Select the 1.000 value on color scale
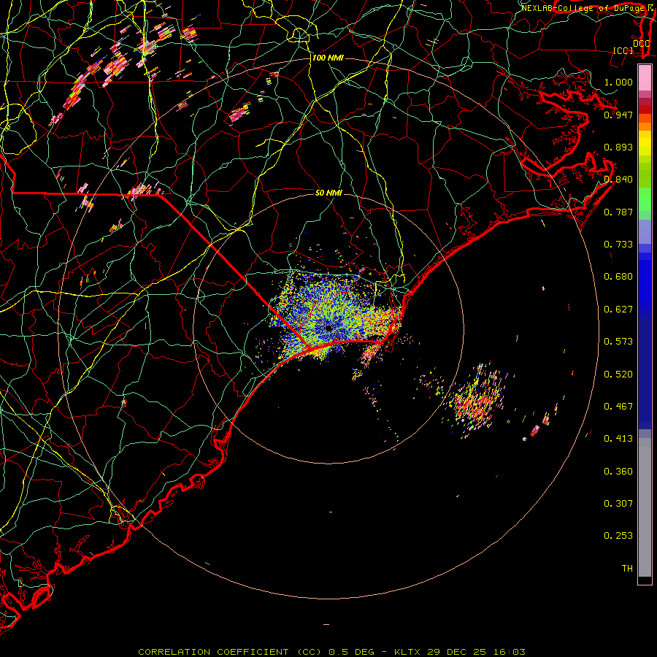This screenshot has width=657, height=657. pyautogui.click(x=618, y=82)
